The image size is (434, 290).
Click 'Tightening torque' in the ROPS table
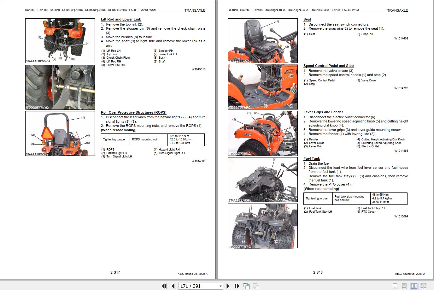click(114, 139)
